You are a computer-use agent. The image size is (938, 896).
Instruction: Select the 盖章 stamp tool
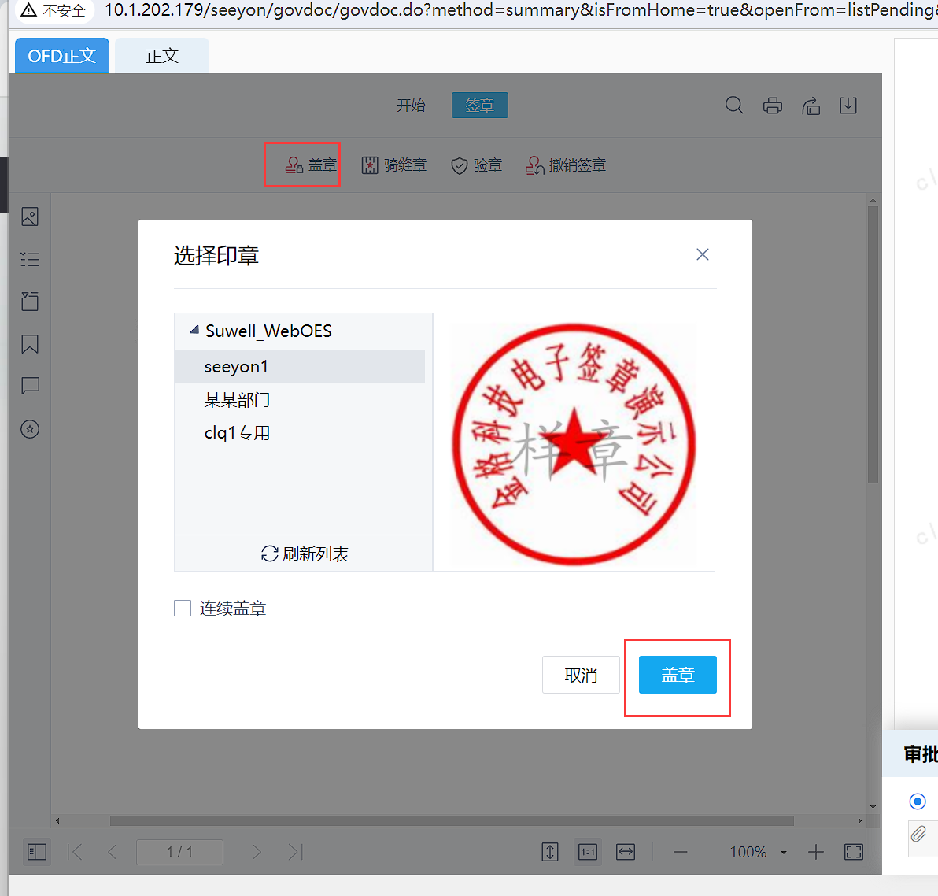(x=311, y=165)
